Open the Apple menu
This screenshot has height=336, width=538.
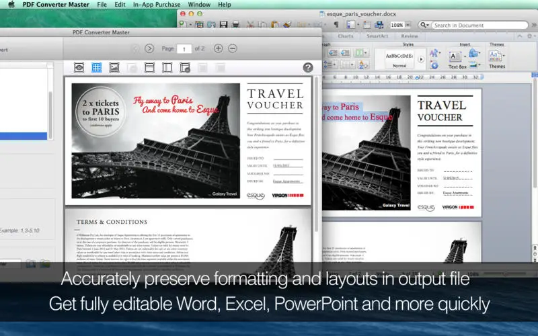point(11,5)
